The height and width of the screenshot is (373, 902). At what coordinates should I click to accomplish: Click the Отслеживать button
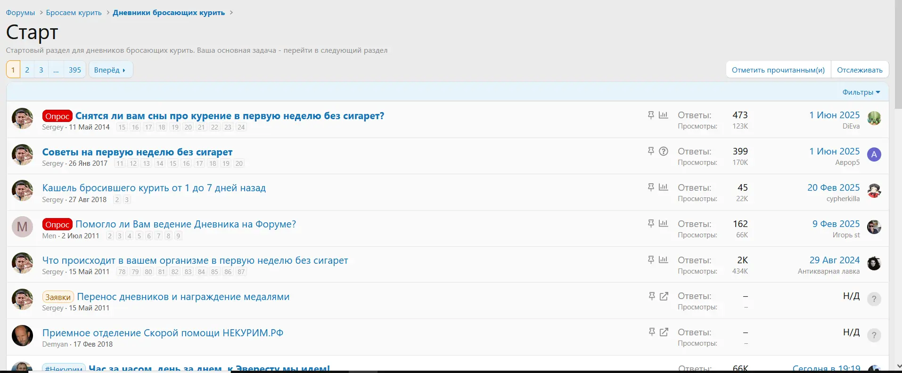click(x=860, y=70)
